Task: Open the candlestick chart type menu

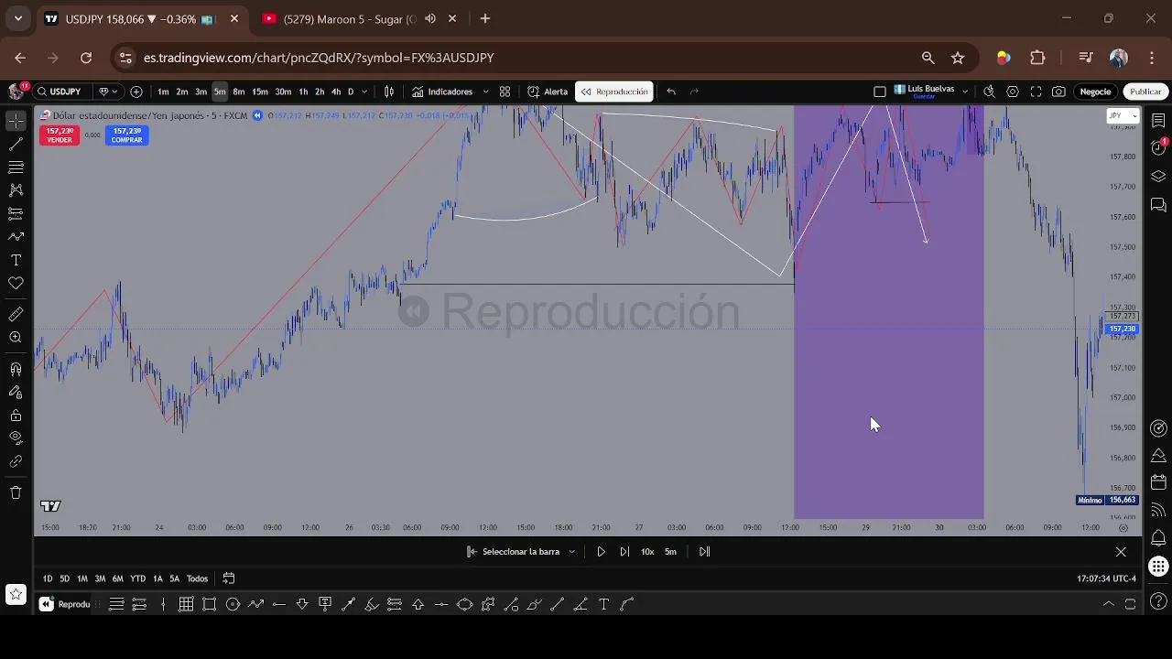Action: pos(389,92)
